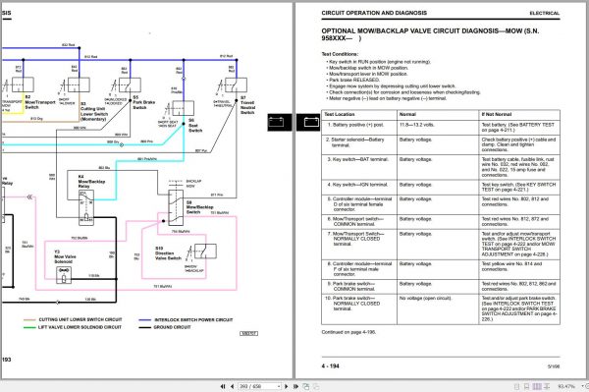589x392 pixels.
Task: Click the left page battery tab icon
Action: (280, 122)
